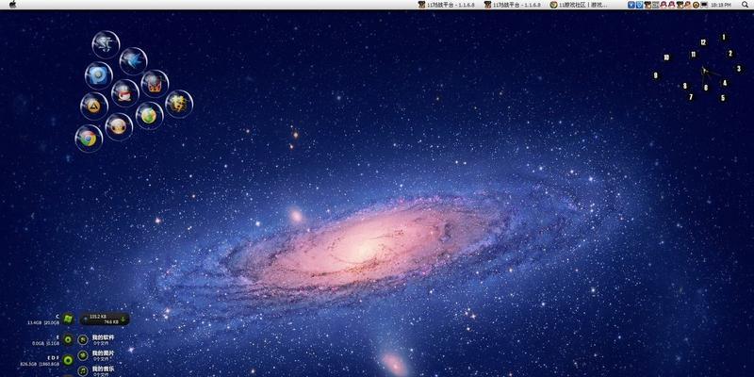The height and width of the screenshot is (377, 754).
Task: Click the blue shield tray icon
Action: tap(640, 5)
